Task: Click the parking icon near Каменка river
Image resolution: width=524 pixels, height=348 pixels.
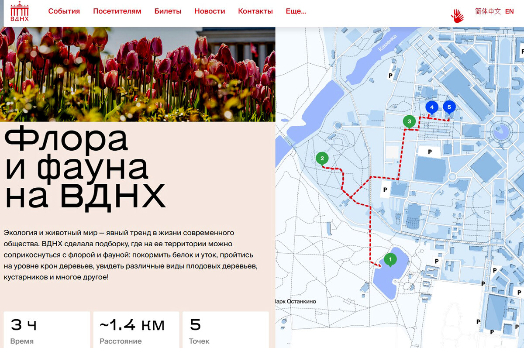Action: [391, 76]
